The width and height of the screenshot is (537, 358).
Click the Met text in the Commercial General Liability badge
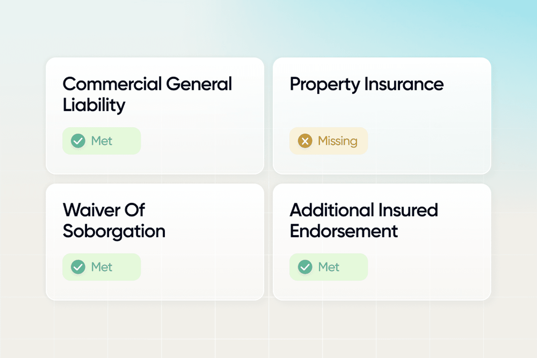(101, 141)
